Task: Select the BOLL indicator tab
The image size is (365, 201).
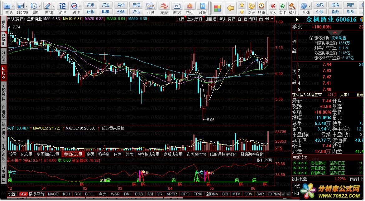Action: [x=90, y=194]
